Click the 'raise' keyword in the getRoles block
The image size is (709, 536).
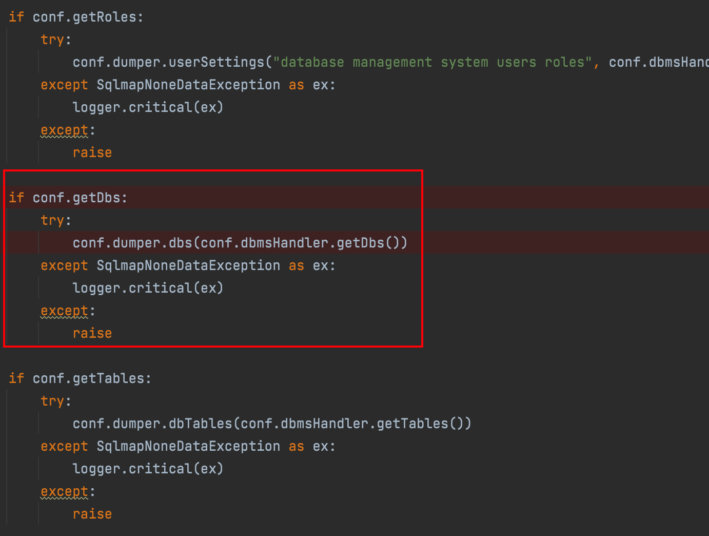(x=92, y=152)
